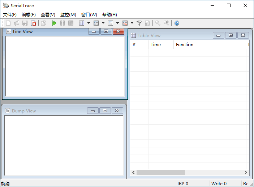
Task: Click the Open file folder icon
Action: pyautogui.click(x=17, y=23)
